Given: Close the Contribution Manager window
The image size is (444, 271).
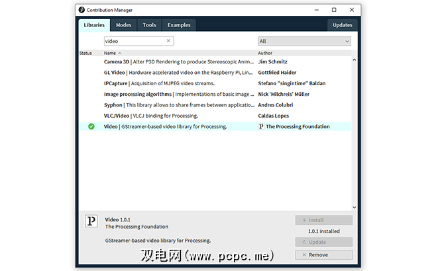Looking at the screenshot, I should [352, 10].
